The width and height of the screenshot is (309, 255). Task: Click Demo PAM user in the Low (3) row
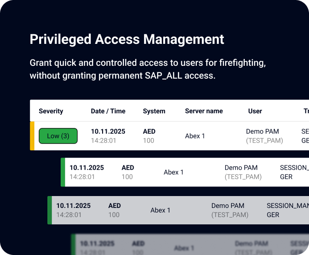pos(263,132)
